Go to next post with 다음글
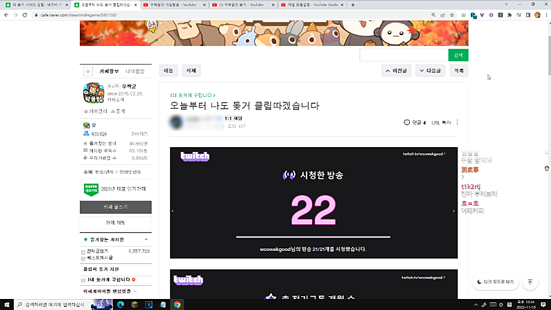The height and width of the screenshot is (310, 551). pyautogui.click(x=430, y=71)
